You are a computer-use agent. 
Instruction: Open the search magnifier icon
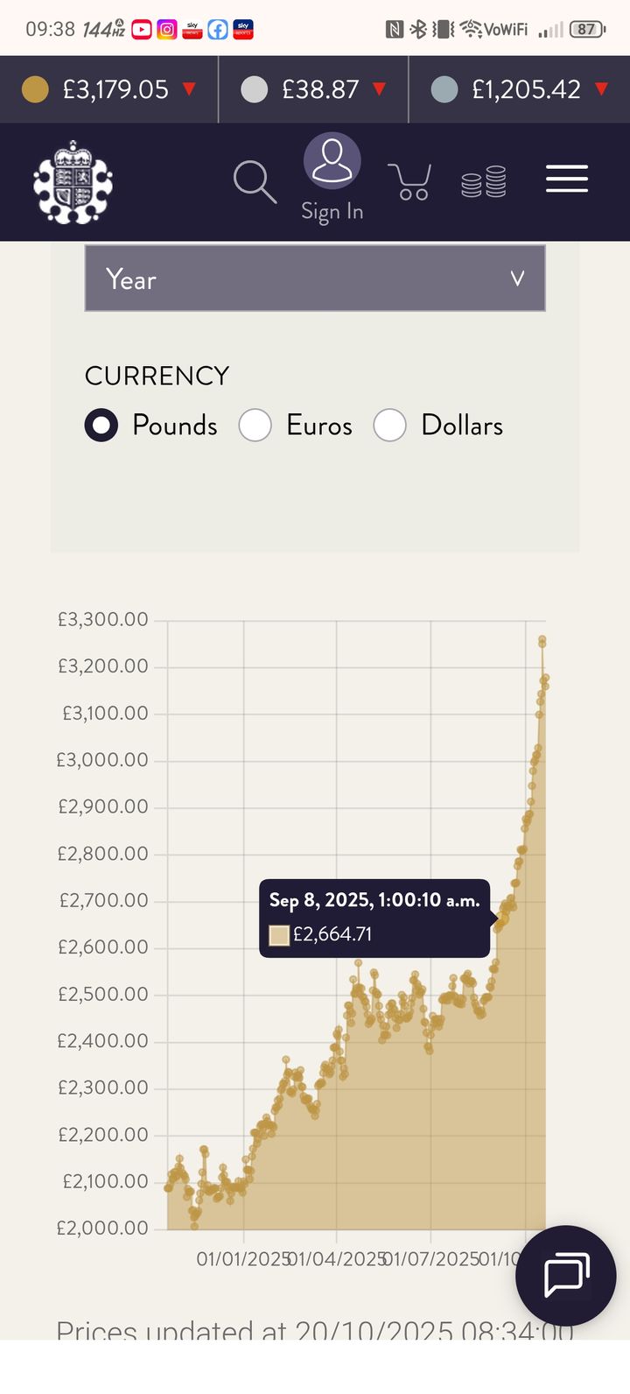[x=255, y=182]
